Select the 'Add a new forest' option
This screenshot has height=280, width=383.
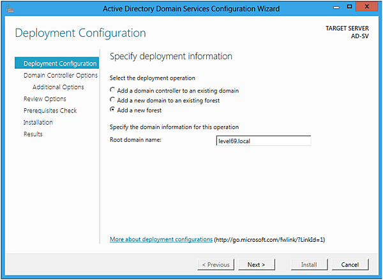113,110
